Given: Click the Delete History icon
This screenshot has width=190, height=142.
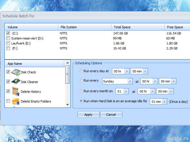Looking at the screenshot, I should pyautogui.click(x=16, y=91).
